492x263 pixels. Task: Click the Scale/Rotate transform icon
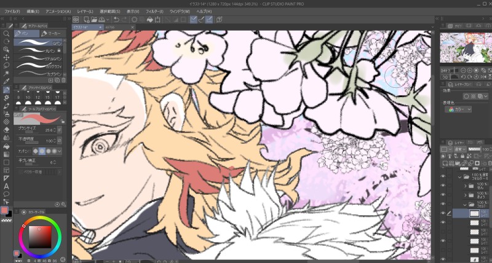pyautogui.click(x=158, y=20)
